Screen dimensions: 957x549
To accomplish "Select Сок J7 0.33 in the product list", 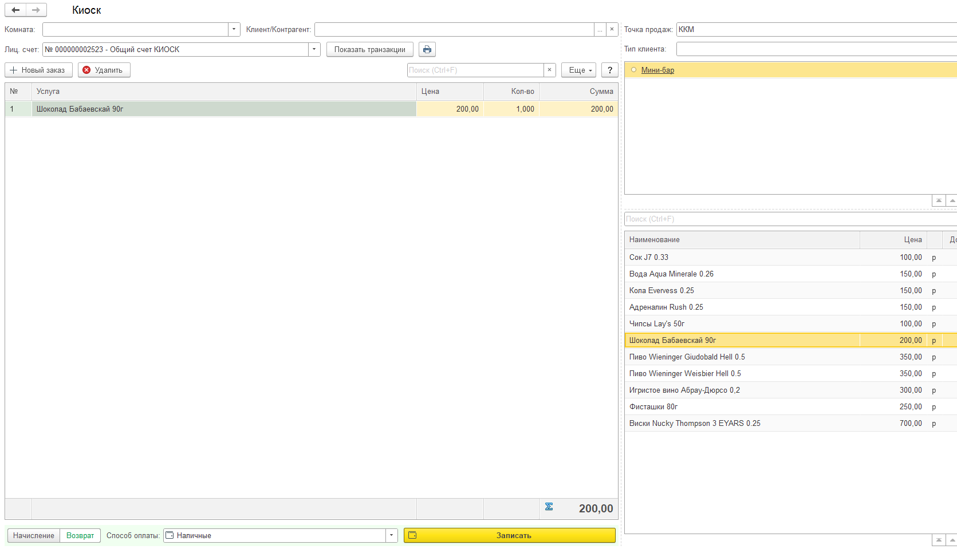I will coord(790,257).
